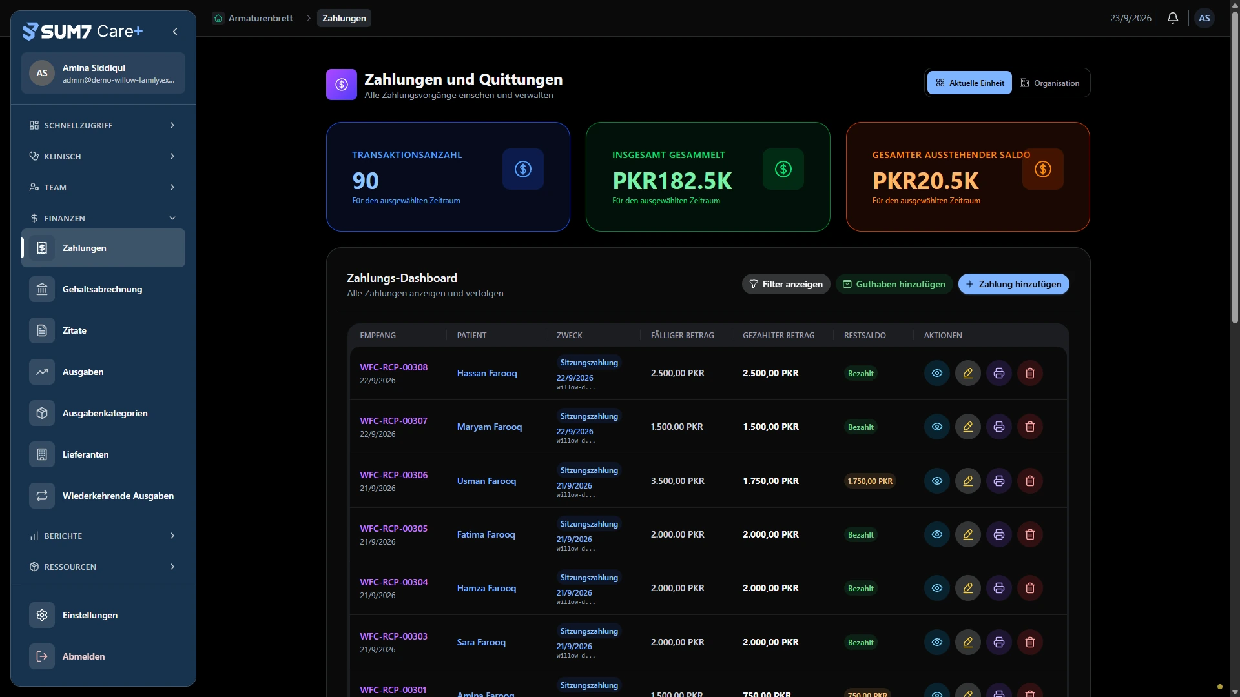
Task: Open patient Usman Farooq
Action: click(486, 481)
